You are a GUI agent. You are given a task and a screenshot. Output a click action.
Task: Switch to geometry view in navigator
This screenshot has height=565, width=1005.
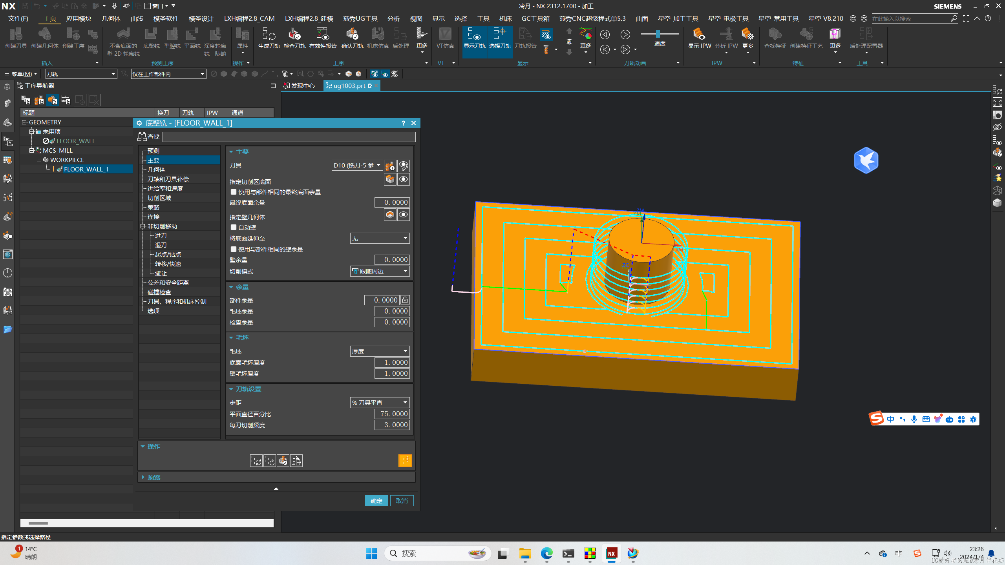pyautogui.click(x=52, y=100)
